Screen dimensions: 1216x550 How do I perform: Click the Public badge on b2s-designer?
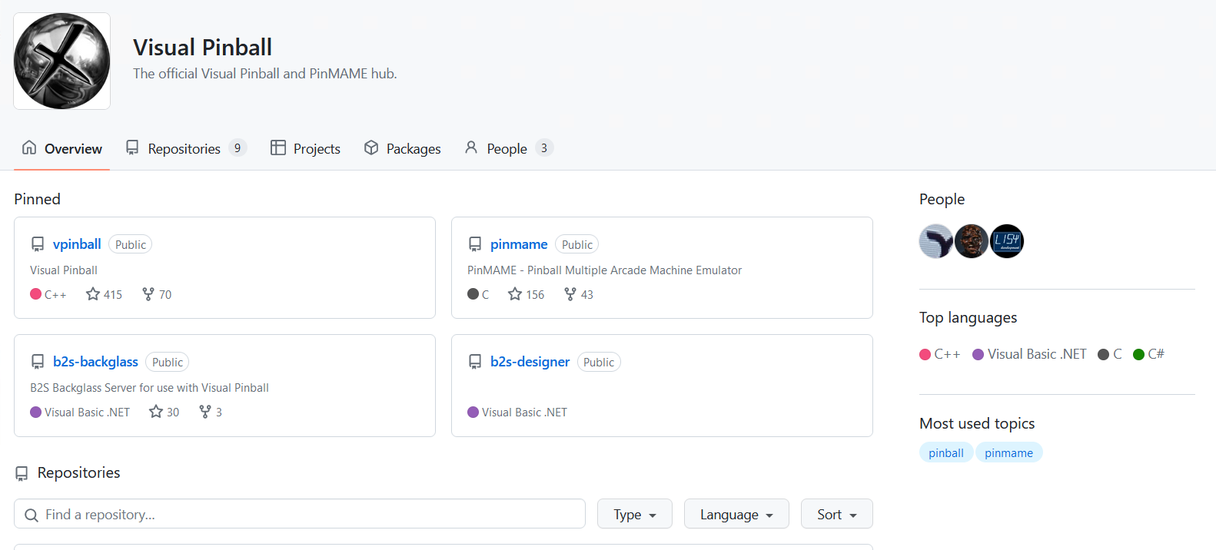(599, 362)
